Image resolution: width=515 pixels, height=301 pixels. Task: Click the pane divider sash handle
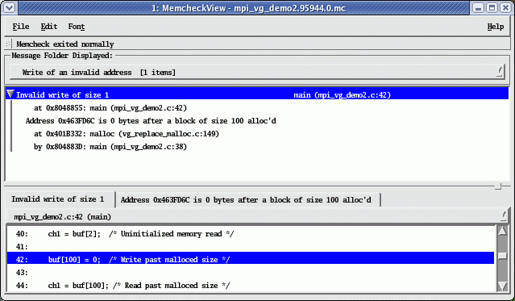498,186
